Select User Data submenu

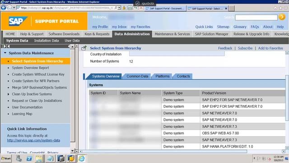click(x=72, y=41)
